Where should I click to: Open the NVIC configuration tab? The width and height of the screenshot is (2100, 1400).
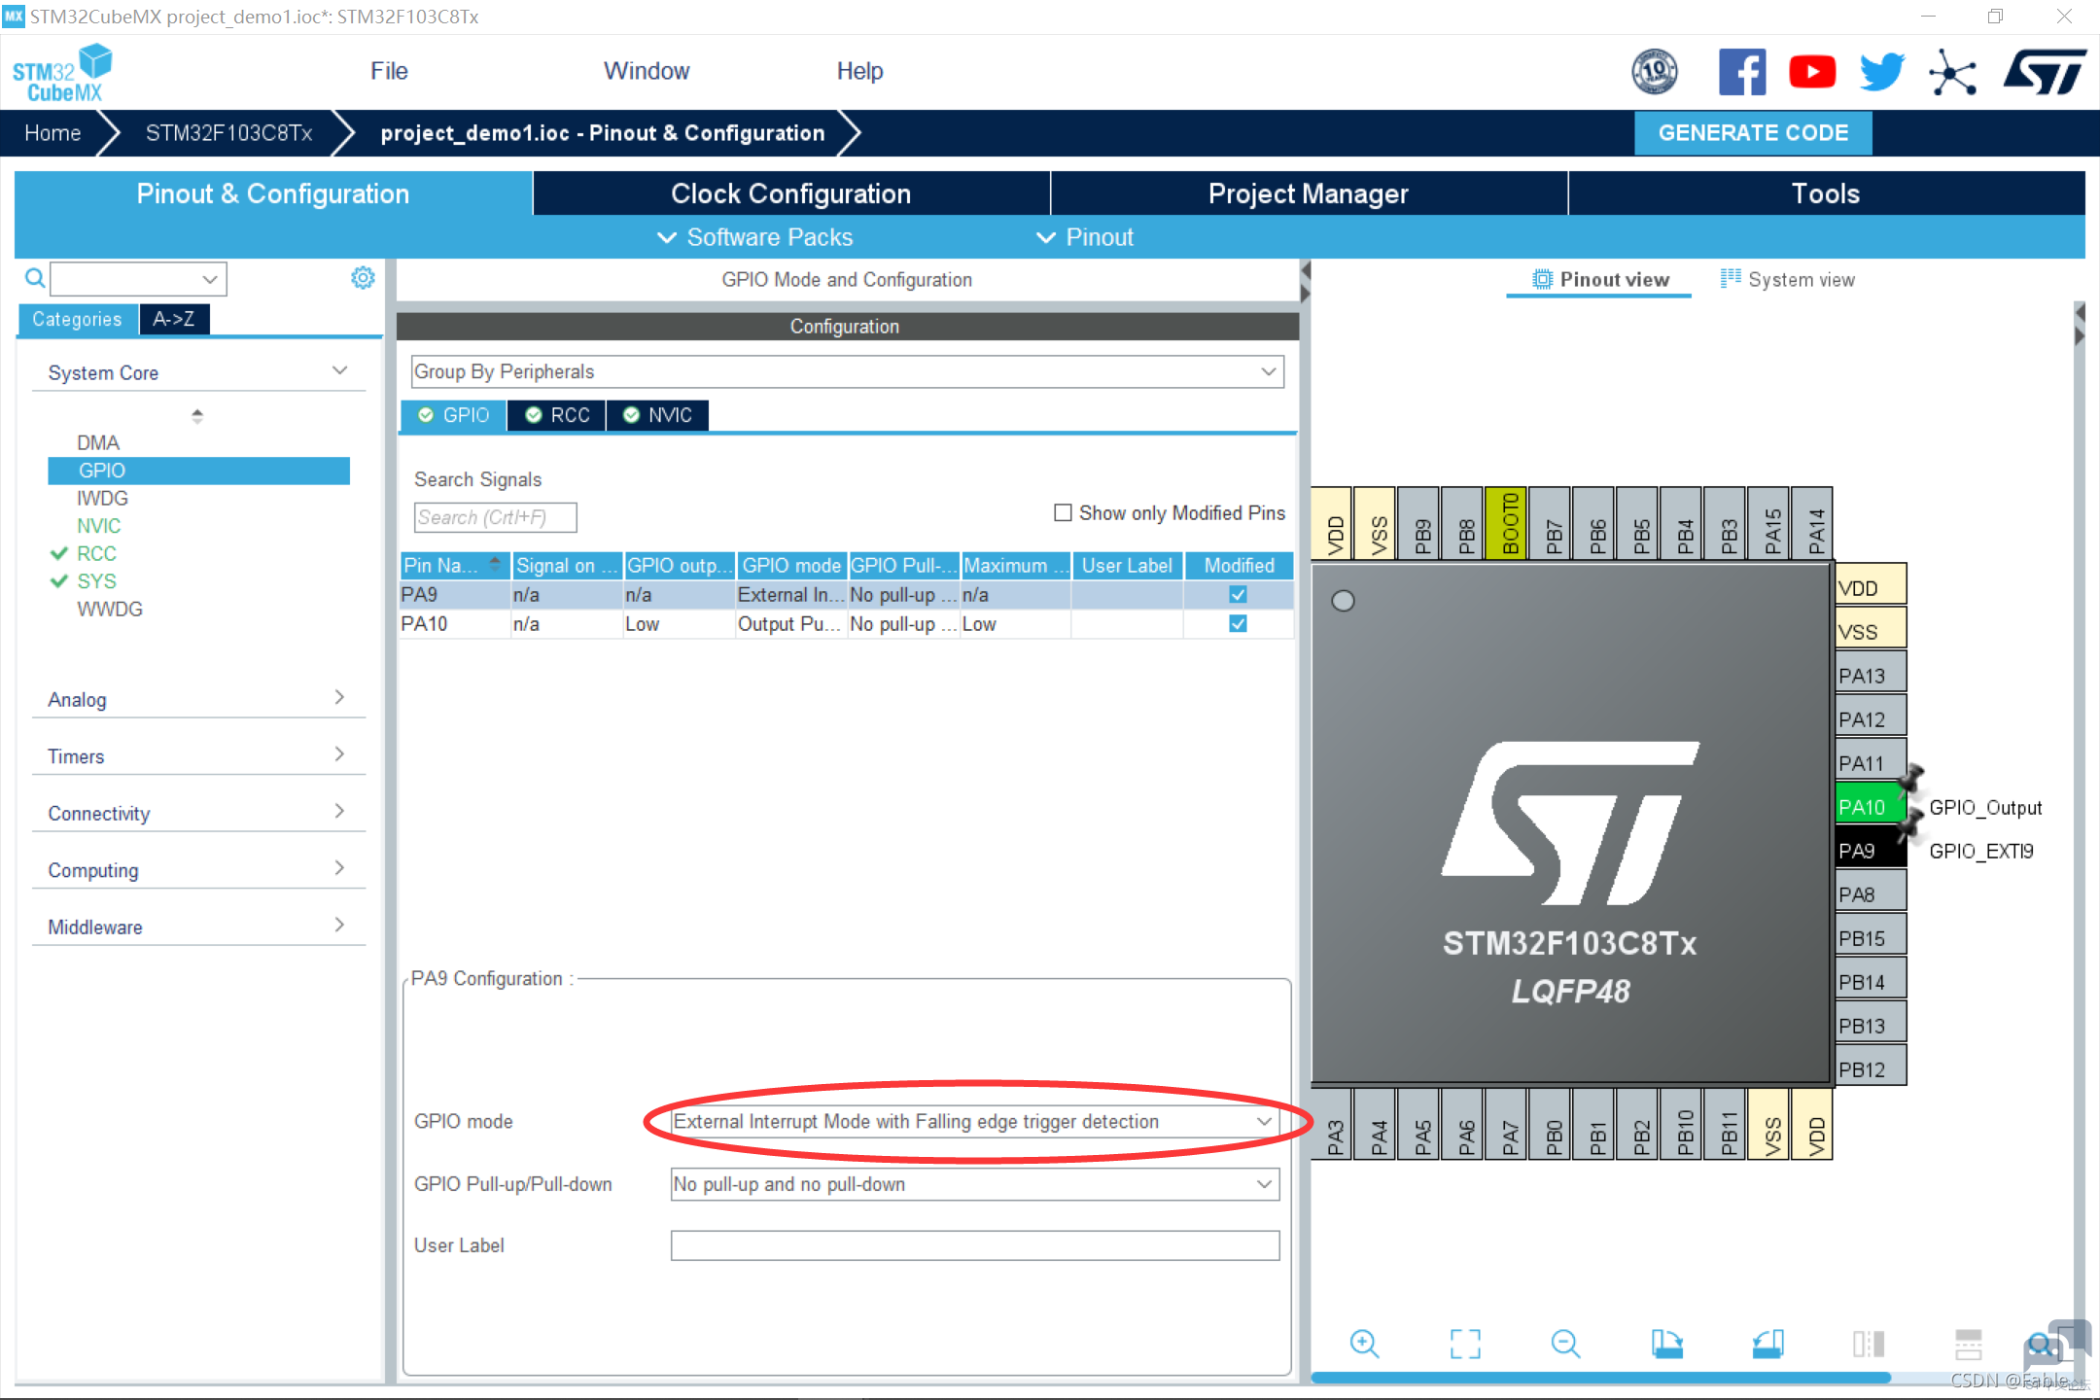[658, 415]
